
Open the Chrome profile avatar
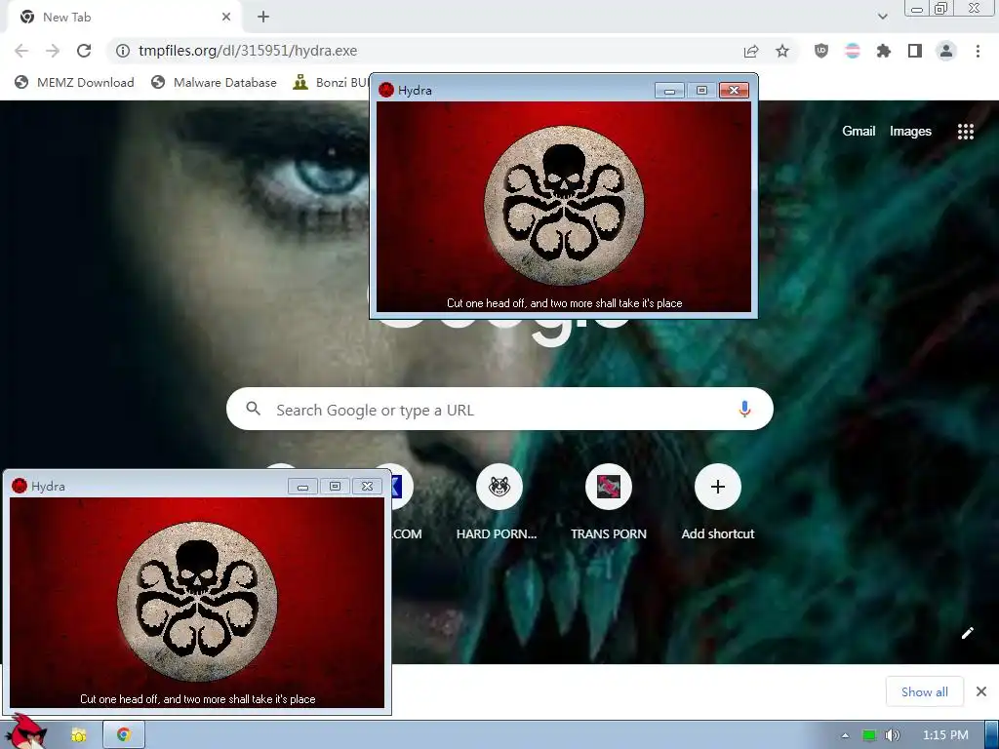pyautogui.click(x=946, y=51)
